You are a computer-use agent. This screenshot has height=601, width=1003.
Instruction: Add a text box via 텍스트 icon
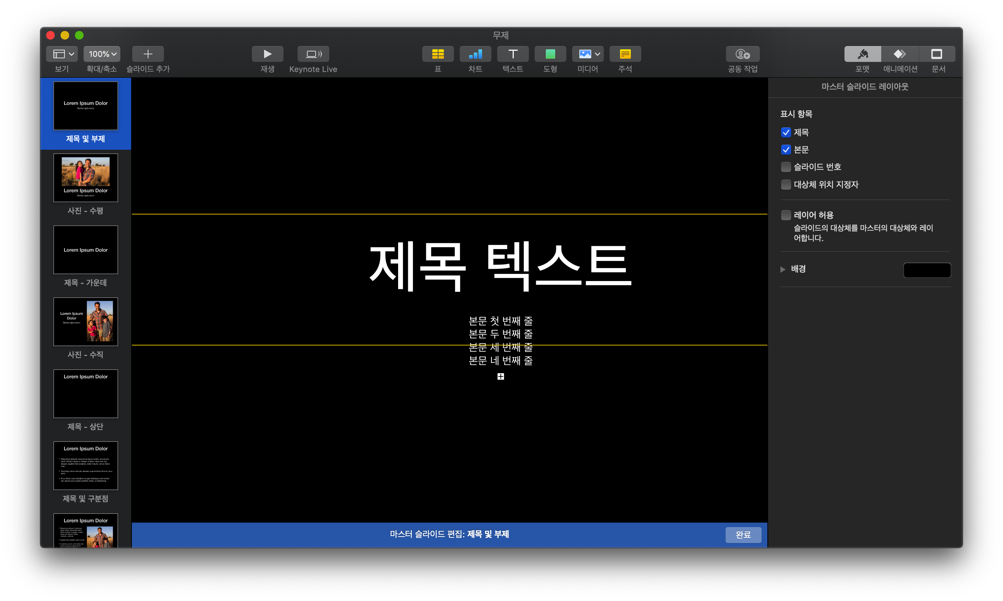512,54
